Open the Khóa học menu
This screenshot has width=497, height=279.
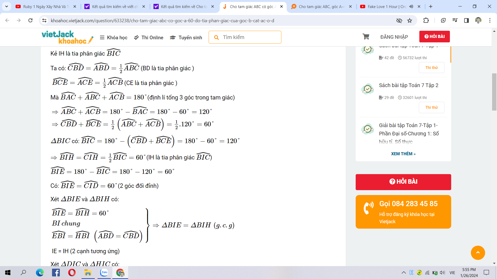[x=114, y=38]
